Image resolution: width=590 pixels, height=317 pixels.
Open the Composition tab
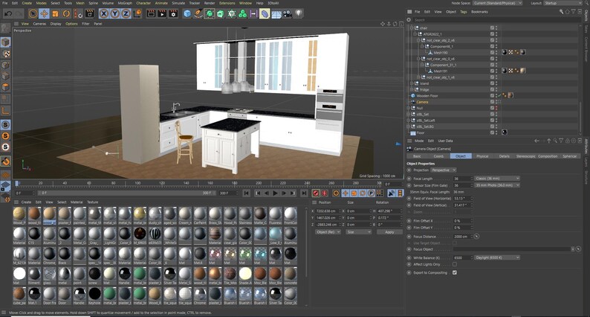click(x=548, y=156)
